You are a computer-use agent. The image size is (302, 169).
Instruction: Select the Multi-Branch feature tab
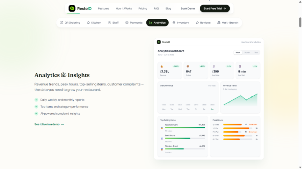coord(228,23)
